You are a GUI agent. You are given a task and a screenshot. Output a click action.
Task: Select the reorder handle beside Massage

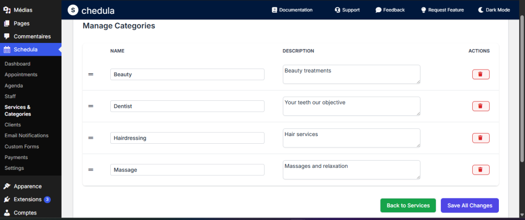tap(91, 169)
